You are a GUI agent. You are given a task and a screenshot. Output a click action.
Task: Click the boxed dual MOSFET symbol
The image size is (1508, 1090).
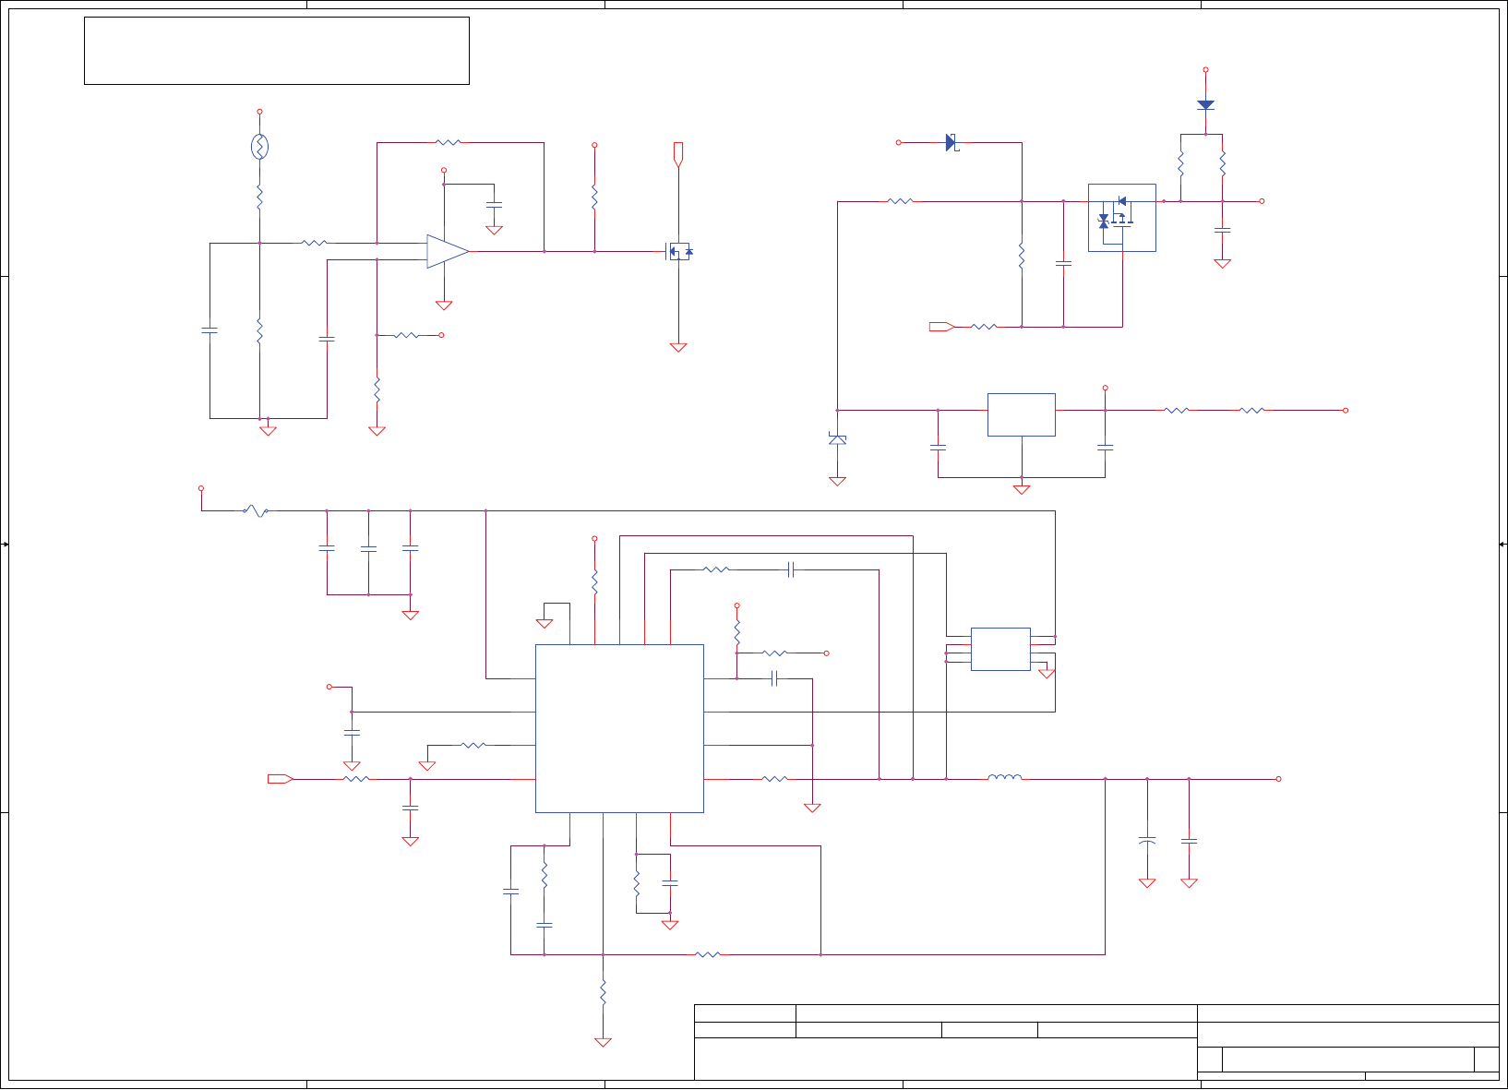[x=1122, y=218]
